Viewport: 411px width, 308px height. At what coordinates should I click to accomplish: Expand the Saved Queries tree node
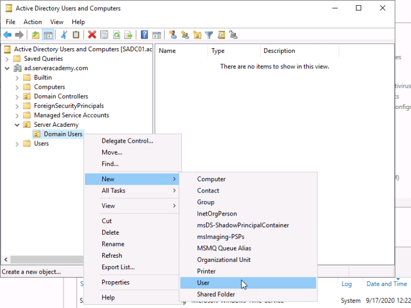pyautogui.click(x=7, y=59)
